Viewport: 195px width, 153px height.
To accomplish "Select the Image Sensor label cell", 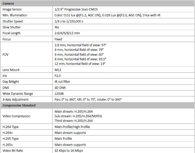I will pos(27,9).
